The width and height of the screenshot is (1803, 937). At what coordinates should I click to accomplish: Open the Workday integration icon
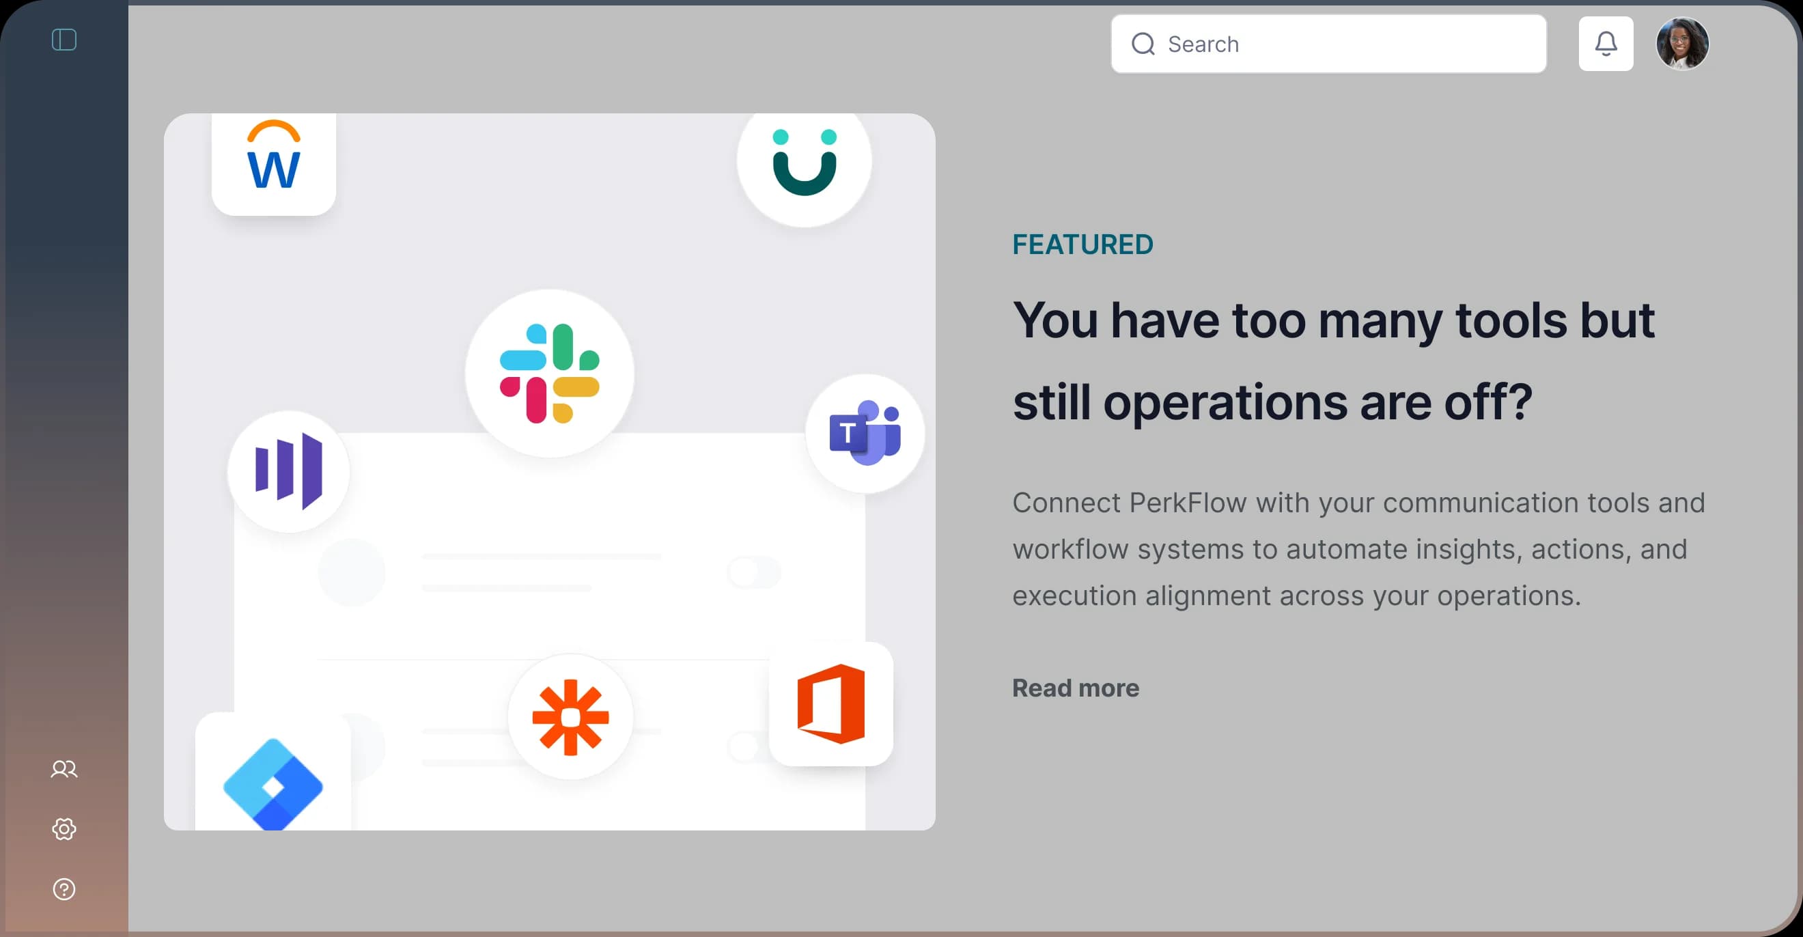pyautogui.click(x=273, y=163)
